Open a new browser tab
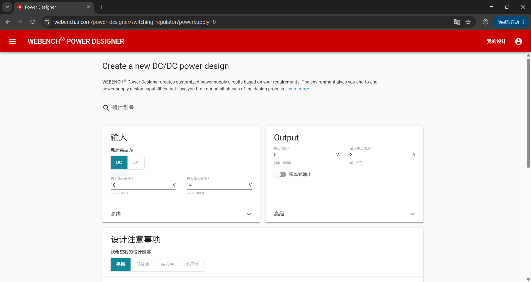 [101, 7]
